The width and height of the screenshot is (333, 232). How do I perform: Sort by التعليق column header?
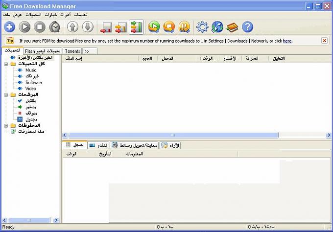point(299,58)
